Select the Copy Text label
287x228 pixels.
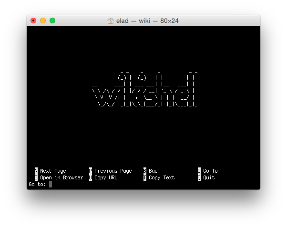(162, 177)
